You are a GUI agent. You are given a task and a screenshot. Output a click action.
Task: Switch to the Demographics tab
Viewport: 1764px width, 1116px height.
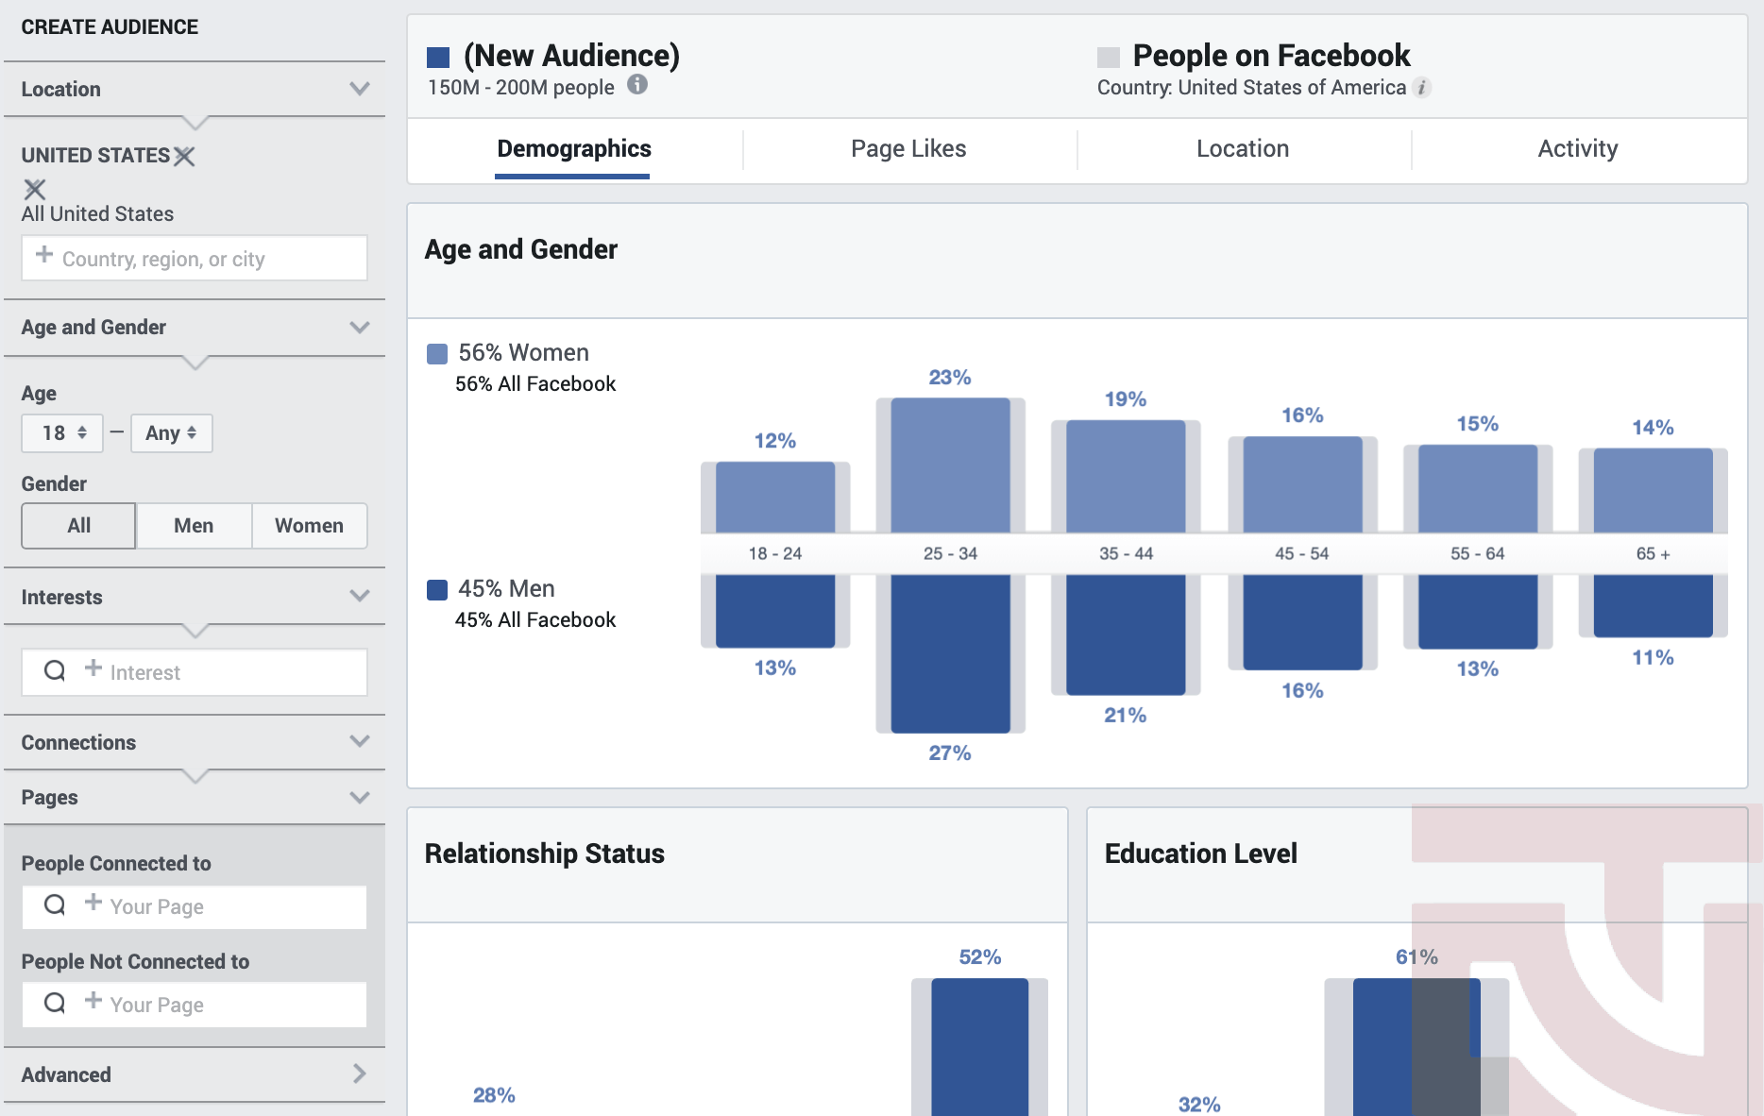(x=574, y=149)
